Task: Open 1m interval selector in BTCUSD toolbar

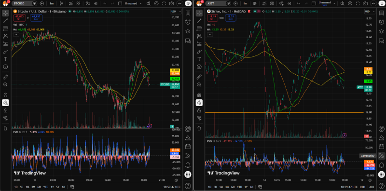Action: click(52, 3)
